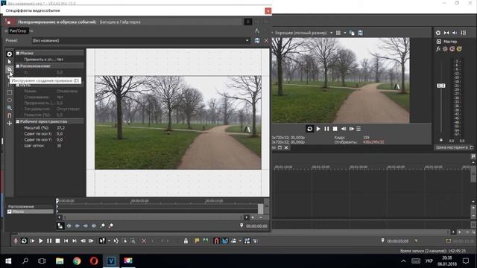Select Расположение keyframe track row
The height and width of the screenshot is (268, 477).
click(31, 207)
